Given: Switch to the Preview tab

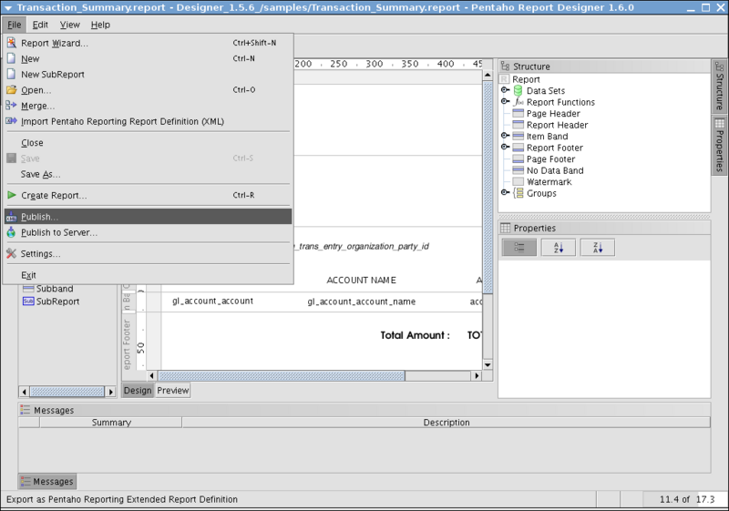Looking at the screenshot, I should [x=173, y=390].
